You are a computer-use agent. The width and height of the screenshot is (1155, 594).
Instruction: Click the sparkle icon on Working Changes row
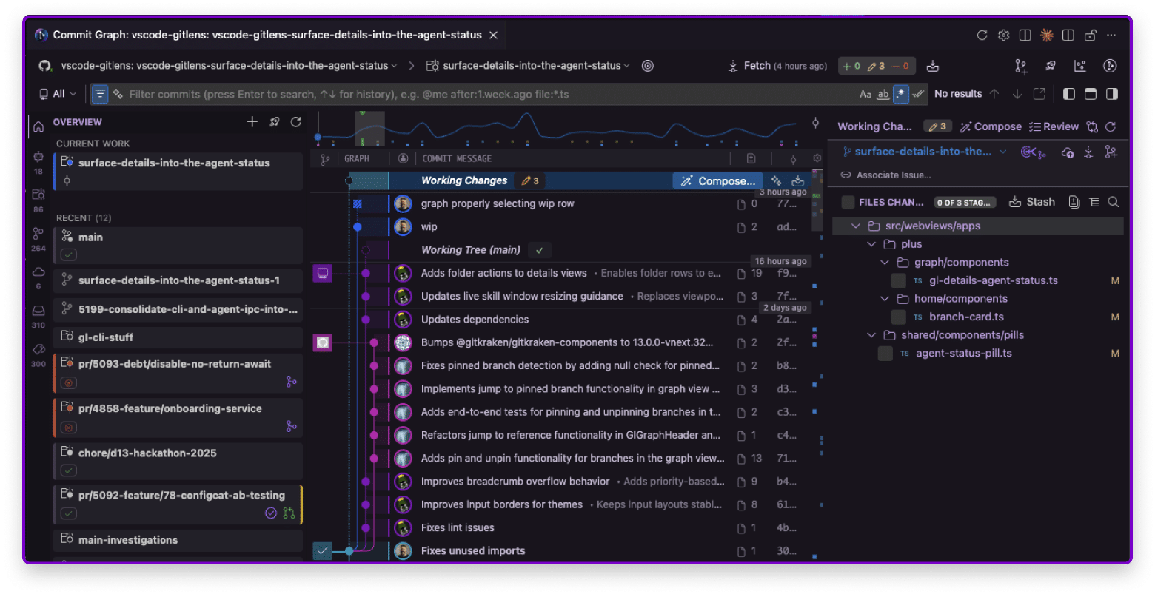776,180
